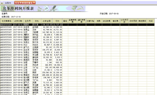Click the 司机罚款 column header
The width and height of the screenshot is (157, 95).
click(133, 21)
